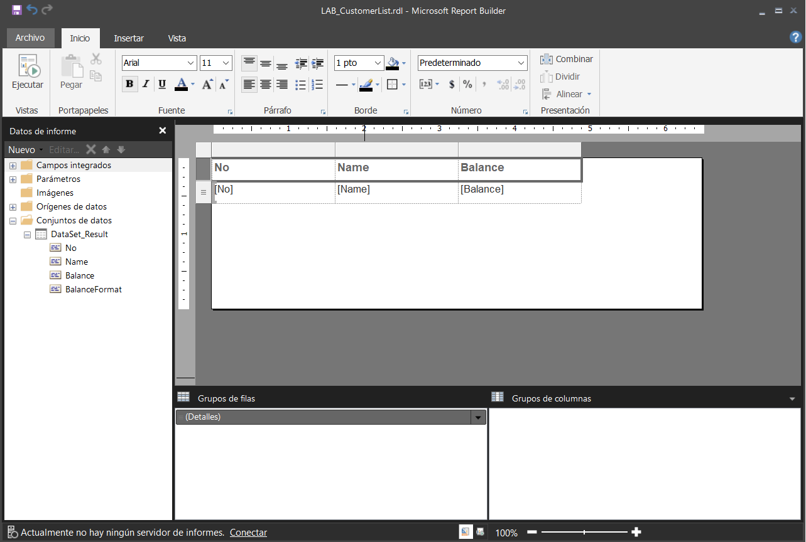Click the Combinar cells button
The image size is (806, 542).
[566, 59]
